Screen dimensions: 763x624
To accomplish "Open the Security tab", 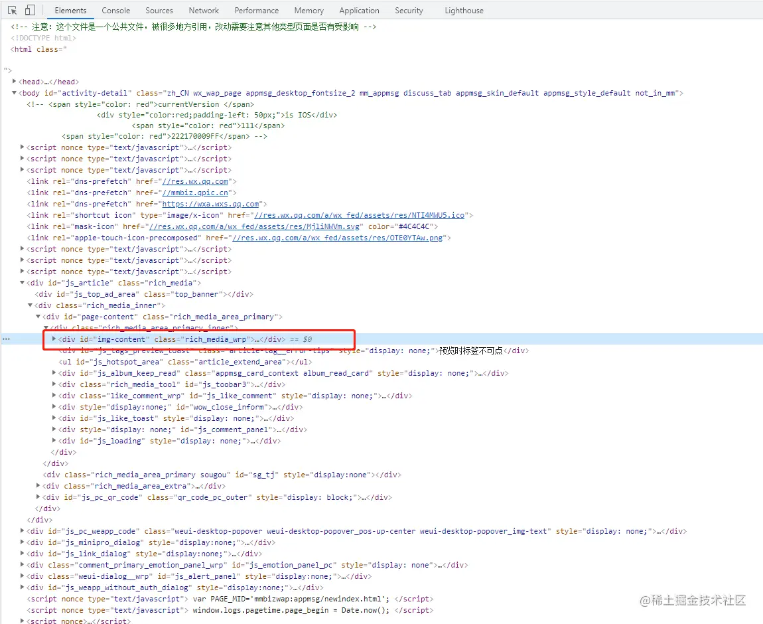I will [409, 10].
